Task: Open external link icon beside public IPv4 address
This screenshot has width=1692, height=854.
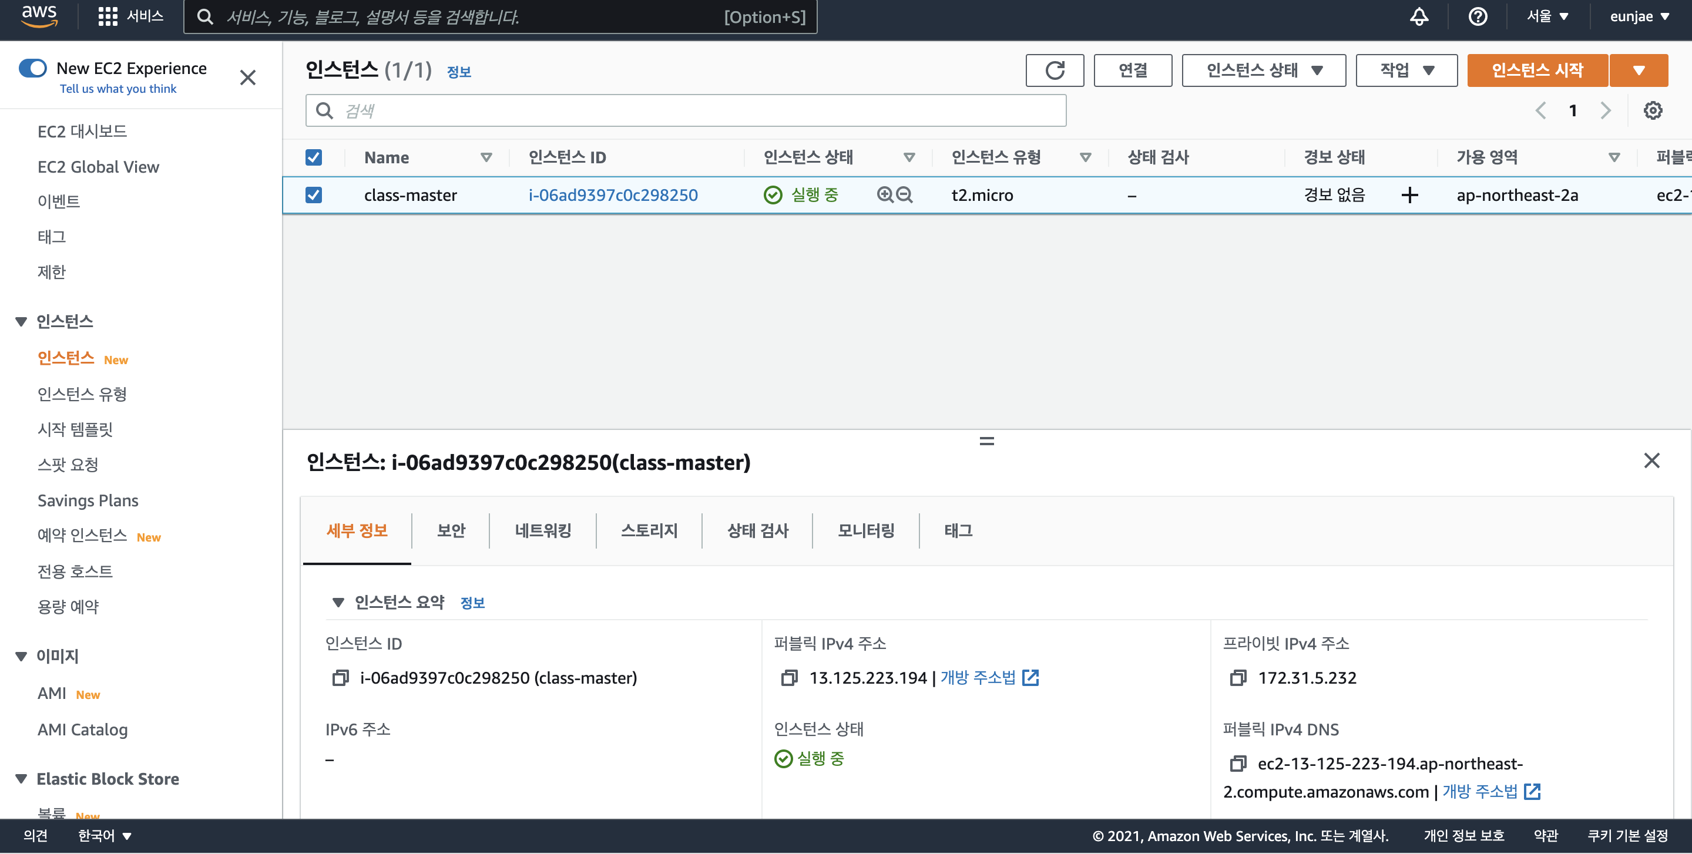Action: [x=1030, y=677]
